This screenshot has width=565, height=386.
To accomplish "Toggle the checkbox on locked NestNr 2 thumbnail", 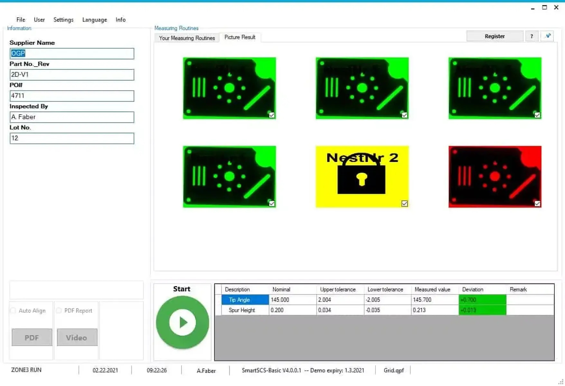I will click(404, 204).
